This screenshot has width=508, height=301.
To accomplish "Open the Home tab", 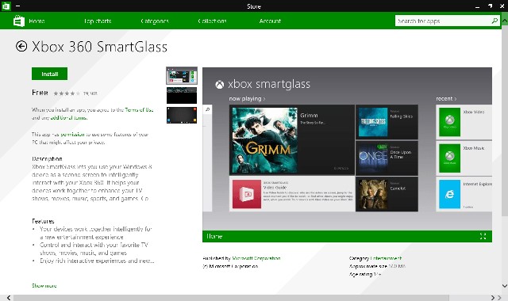I will pyautogui.click(x=37, y=21).
